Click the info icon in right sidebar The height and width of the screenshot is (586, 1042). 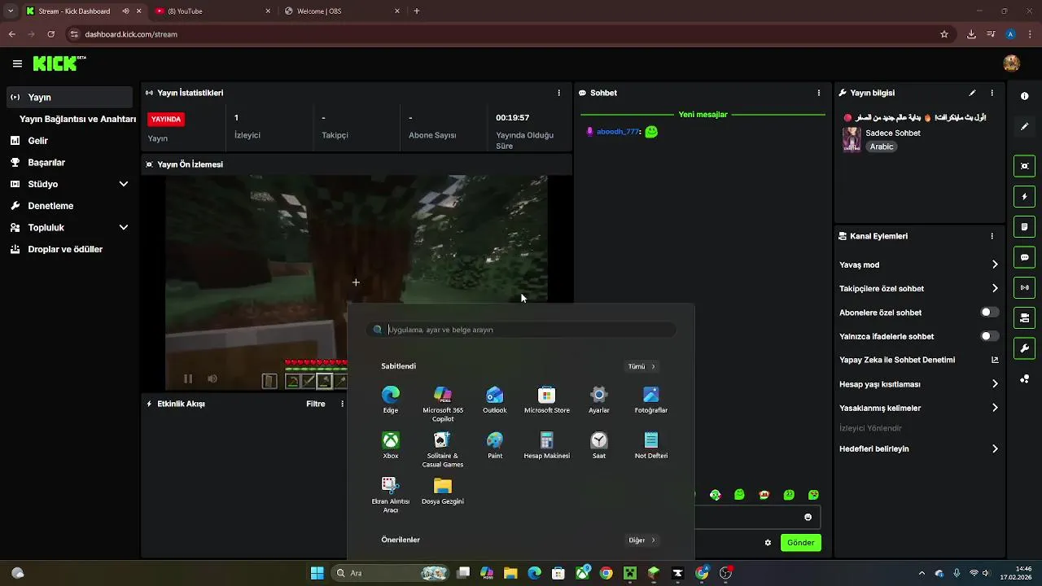(x=1024, y=96)
